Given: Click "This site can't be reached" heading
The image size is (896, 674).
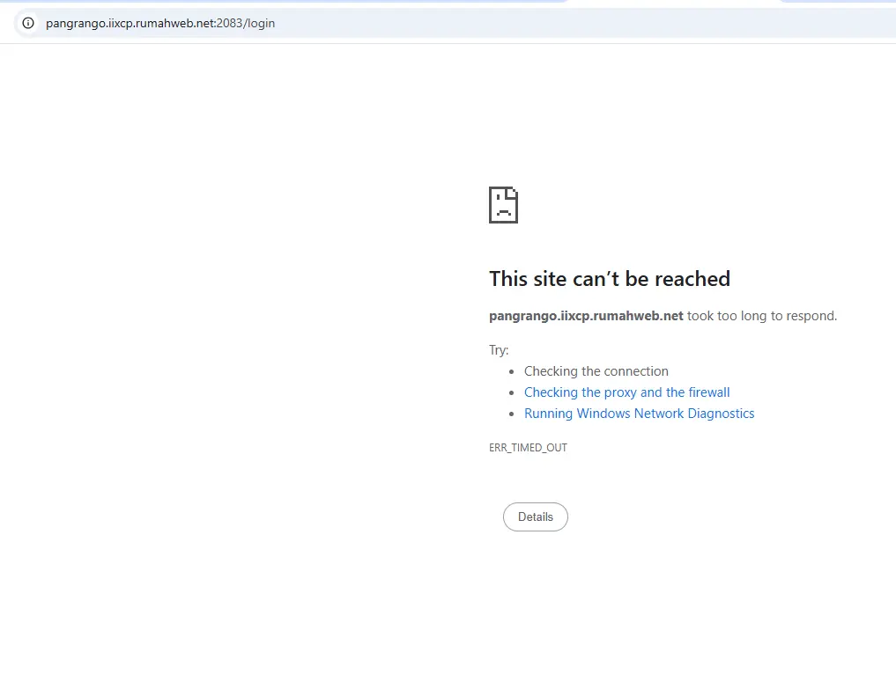Looking at the screenshot, I should point(609,279).
